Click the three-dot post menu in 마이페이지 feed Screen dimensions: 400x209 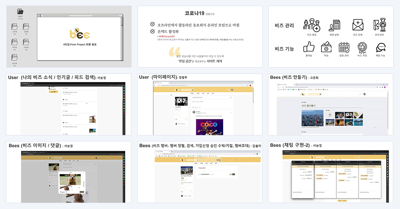pyautogui.click(x=231, y=112)
